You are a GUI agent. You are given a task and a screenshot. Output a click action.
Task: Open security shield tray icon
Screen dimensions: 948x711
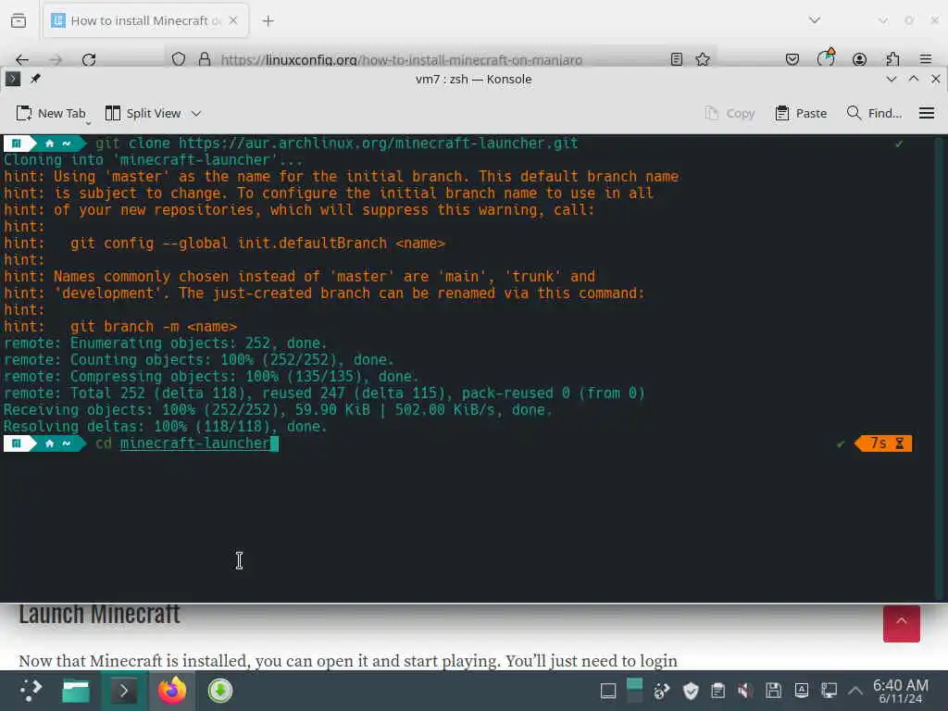(691, 691)
